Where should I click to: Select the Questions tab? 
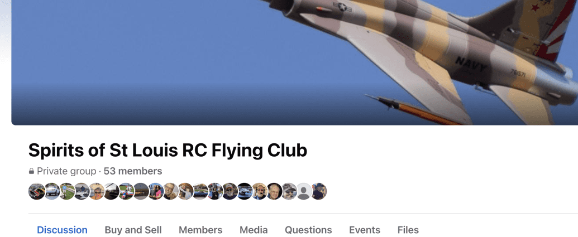click(308, 230)
